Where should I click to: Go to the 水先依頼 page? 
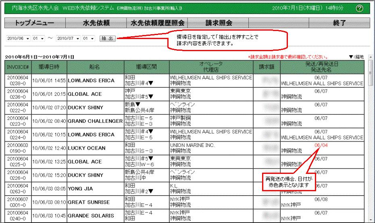[x=96, y=23]
